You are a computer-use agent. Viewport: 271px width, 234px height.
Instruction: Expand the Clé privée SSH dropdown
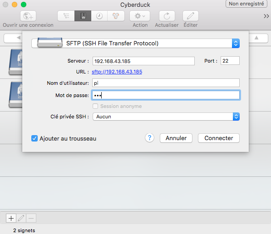(x=166, y=117)
